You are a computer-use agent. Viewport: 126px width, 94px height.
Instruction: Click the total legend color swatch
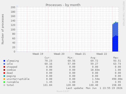click(x=4, y=85)
